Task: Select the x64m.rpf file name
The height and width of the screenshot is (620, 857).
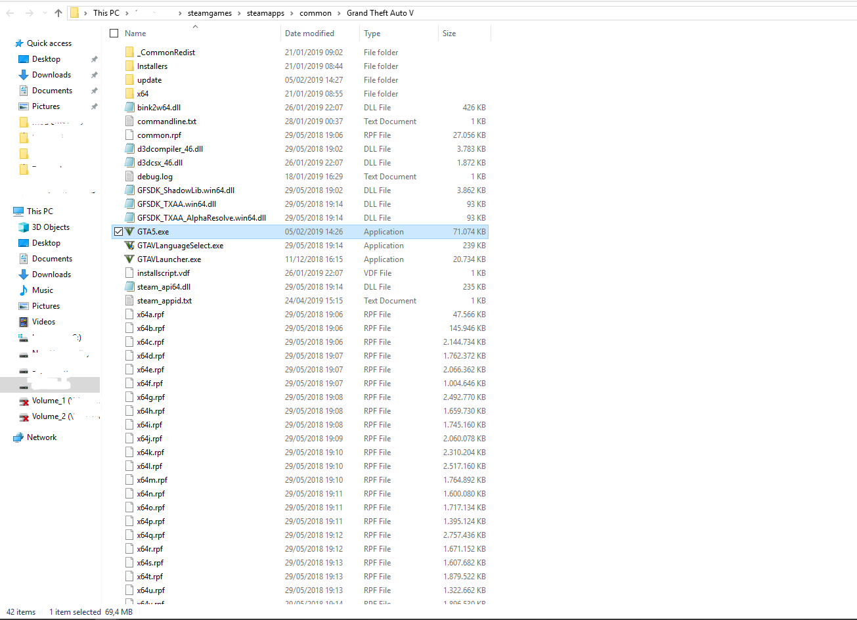Action: pos(152,480)
